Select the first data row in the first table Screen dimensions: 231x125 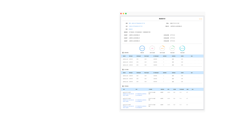[162, 59]
